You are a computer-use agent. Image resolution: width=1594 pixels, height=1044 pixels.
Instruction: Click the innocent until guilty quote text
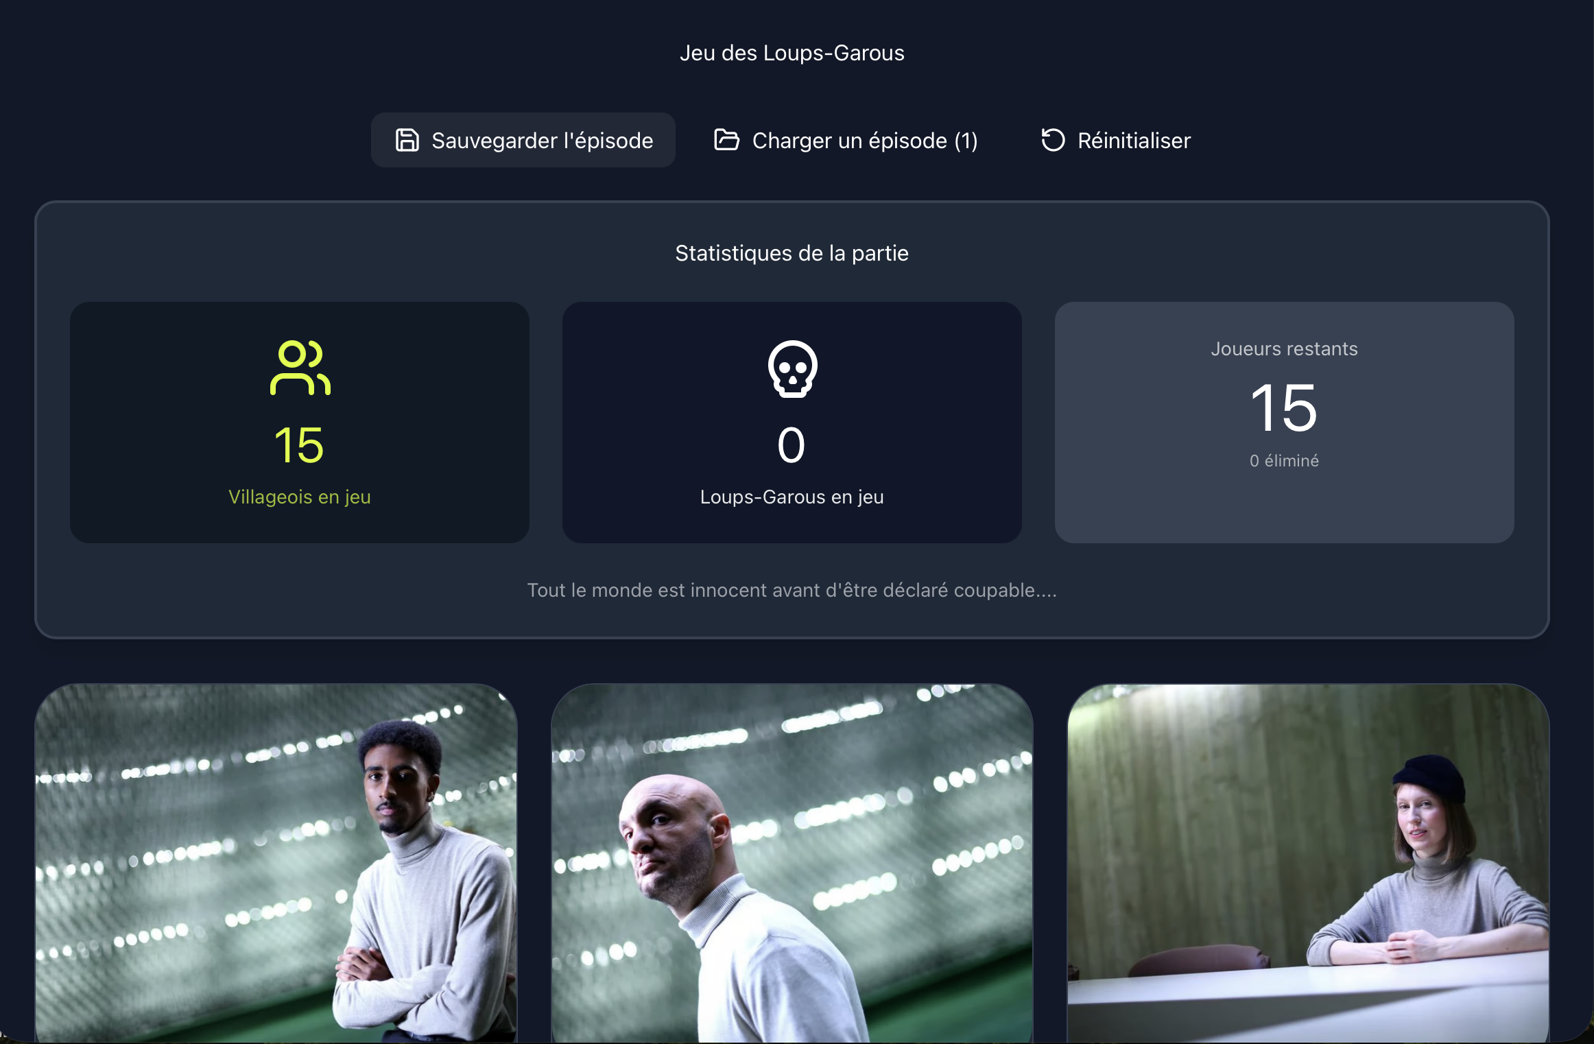792,591
